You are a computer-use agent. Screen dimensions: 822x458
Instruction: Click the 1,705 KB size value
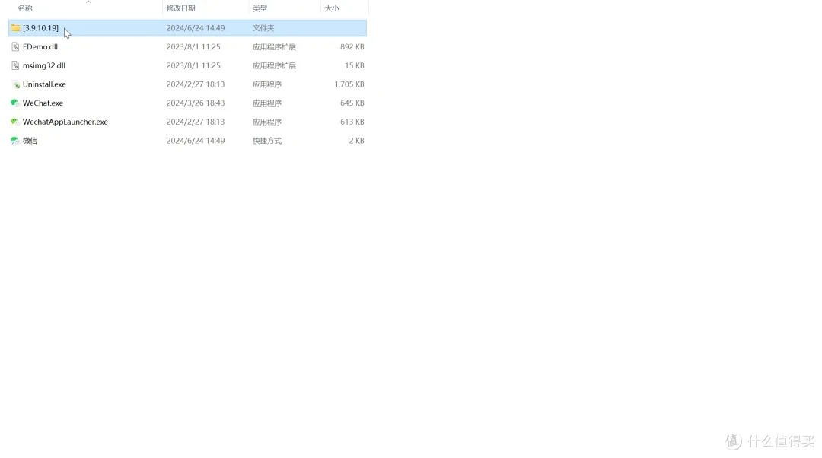coord(349,84)
